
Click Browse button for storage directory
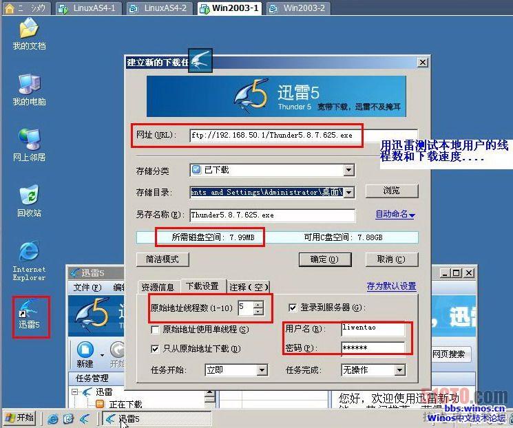[392, 191]
